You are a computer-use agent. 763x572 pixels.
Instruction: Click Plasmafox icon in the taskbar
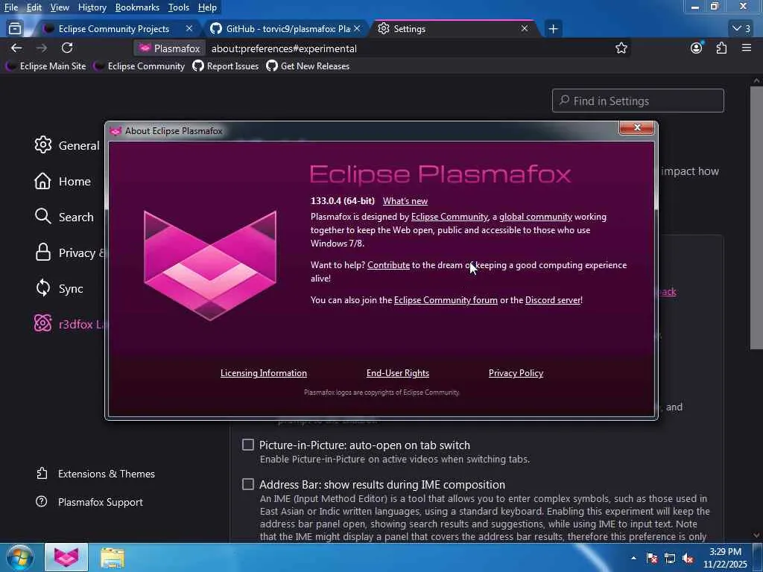coord(66,557)
